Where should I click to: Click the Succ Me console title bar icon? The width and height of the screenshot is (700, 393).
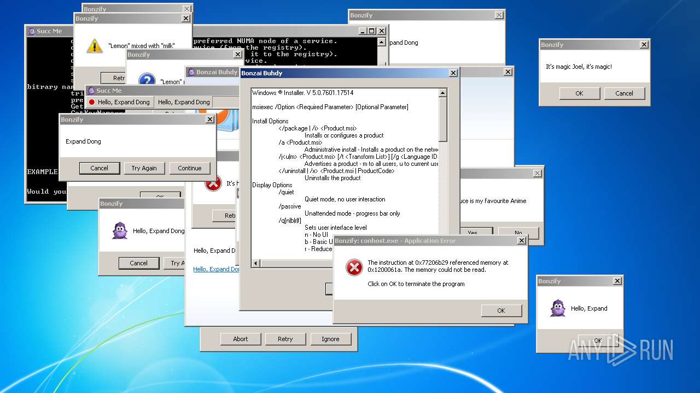32,31
